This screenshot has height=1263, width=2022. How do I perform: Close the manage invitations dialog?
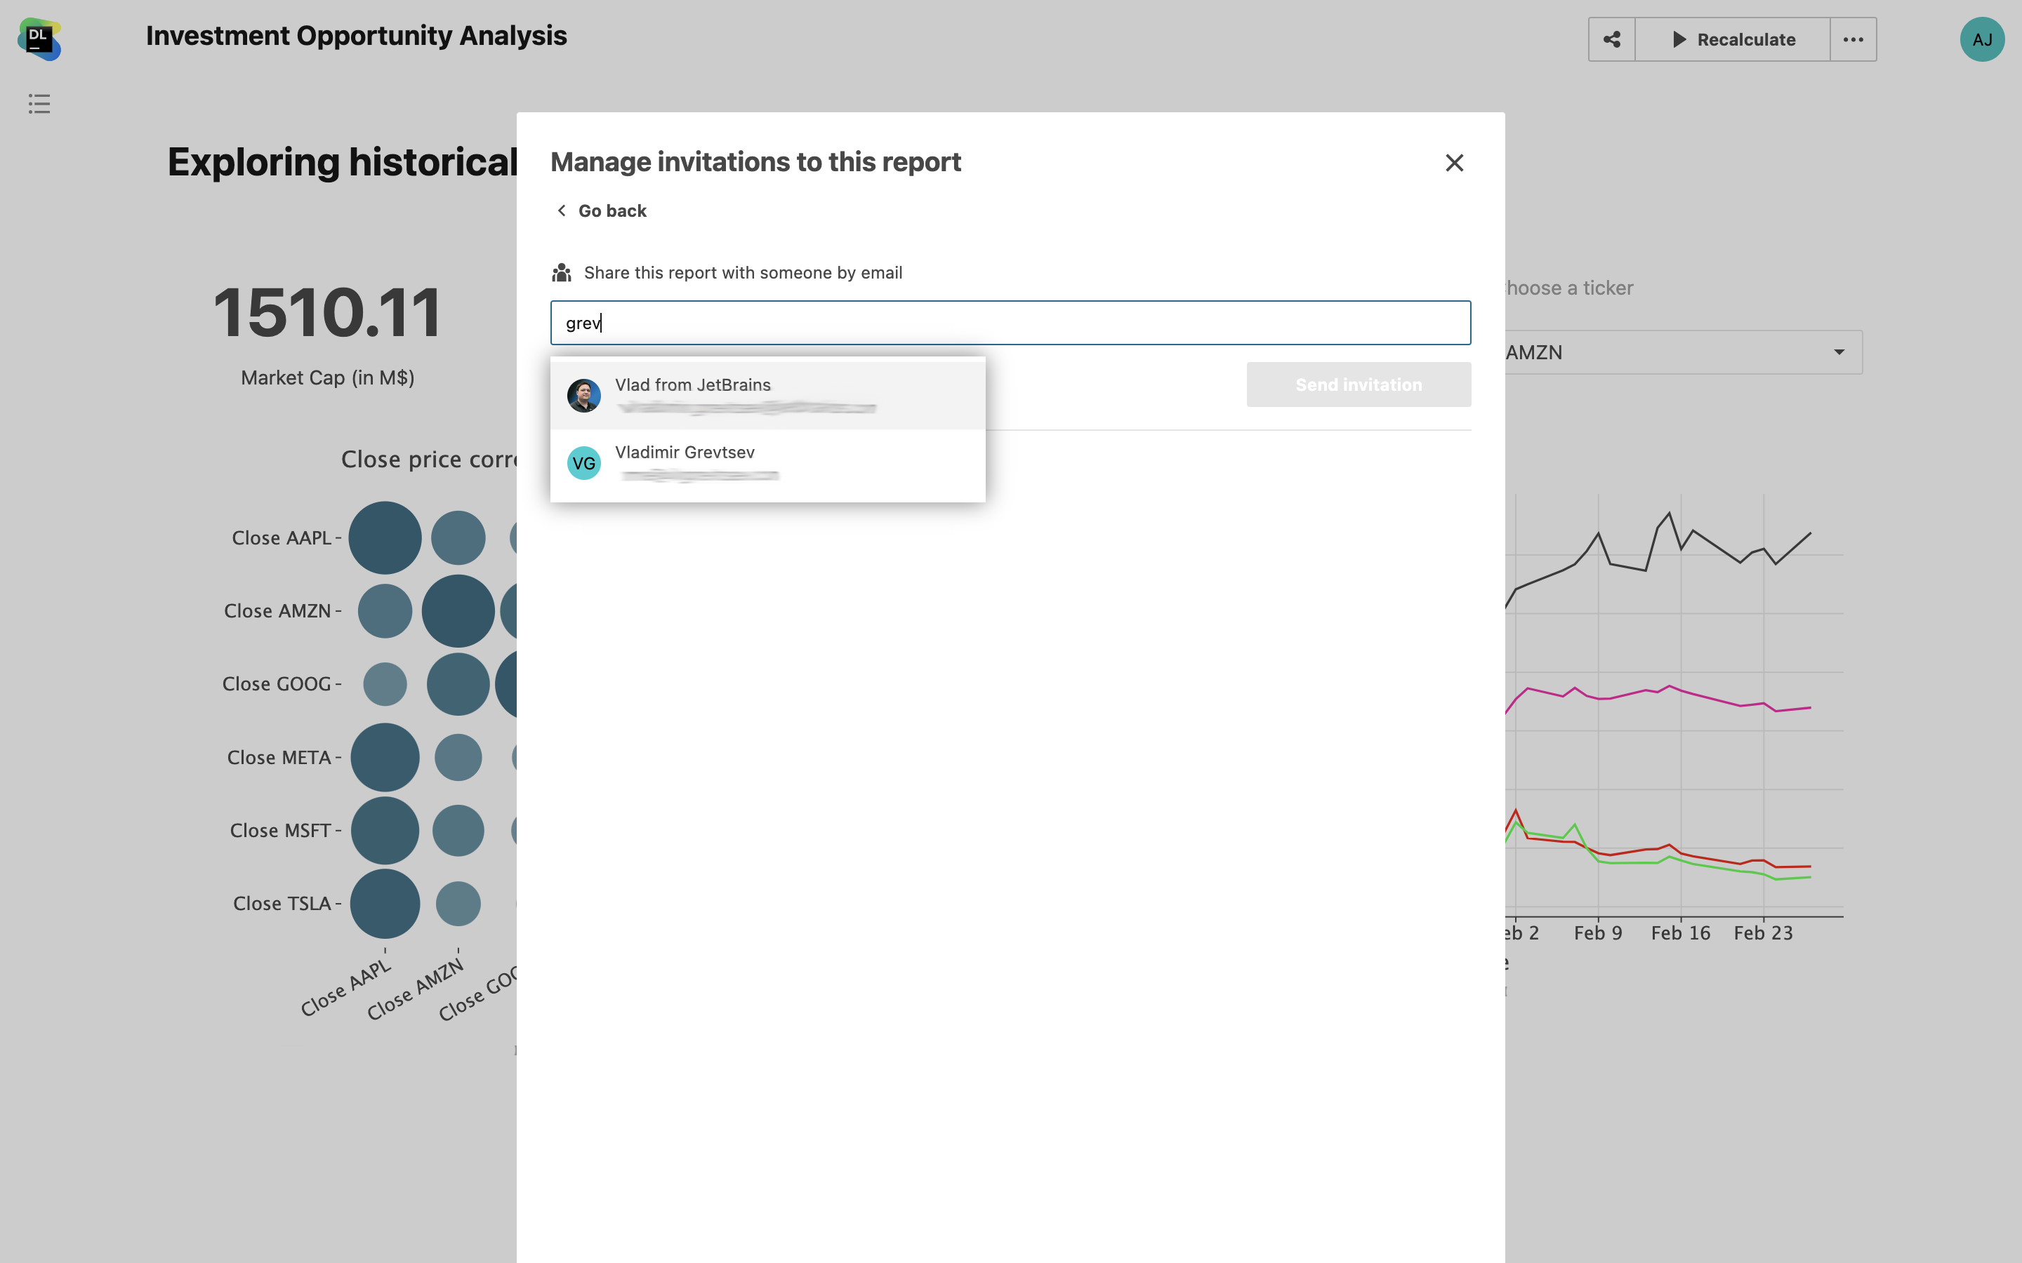tap(1454, 163)
